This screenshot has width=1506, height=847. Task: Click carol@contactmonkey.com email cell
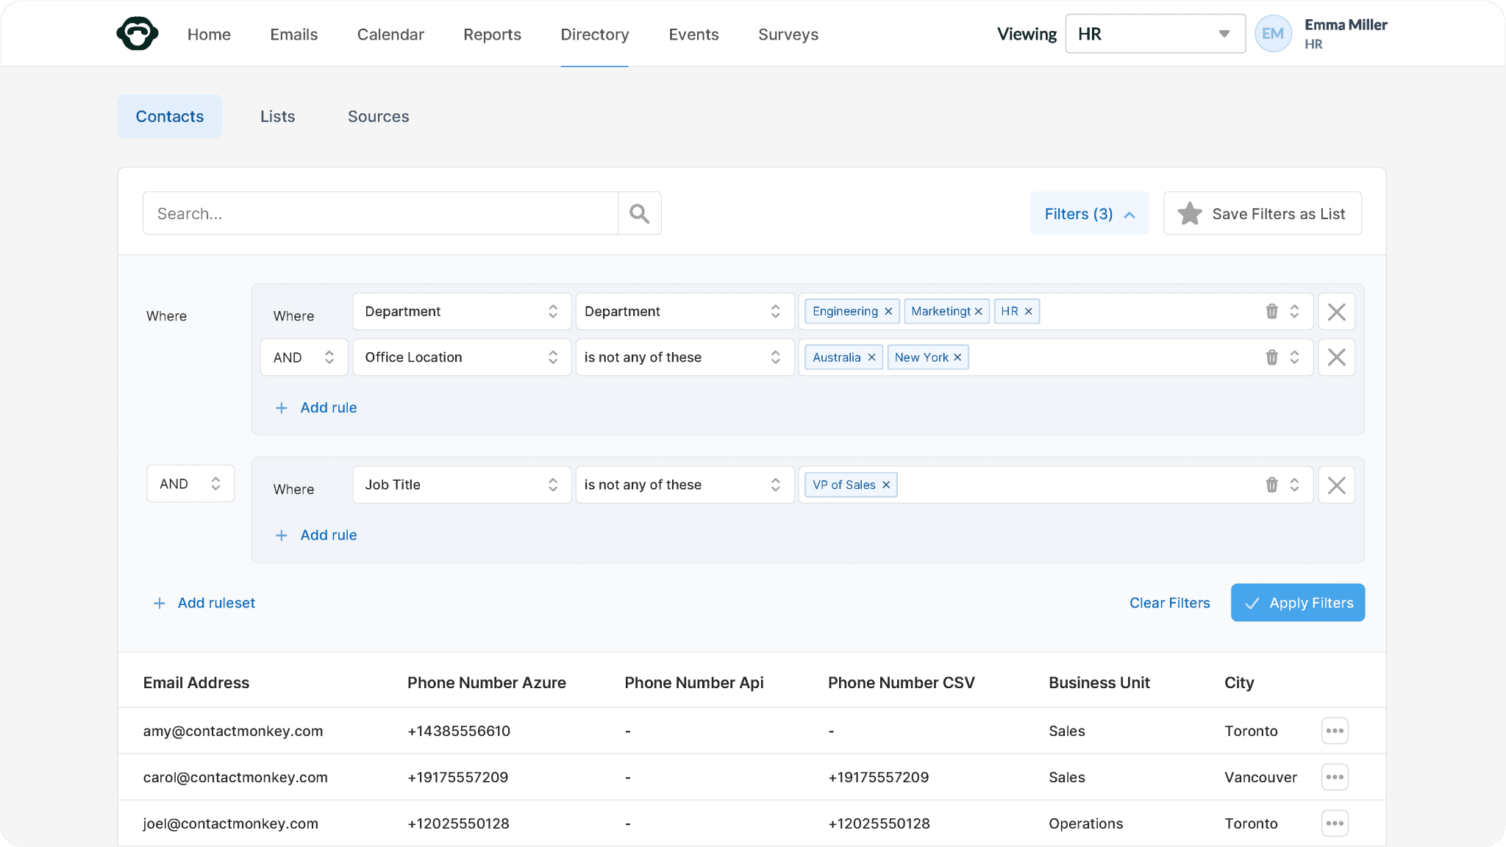click(235, 777)
